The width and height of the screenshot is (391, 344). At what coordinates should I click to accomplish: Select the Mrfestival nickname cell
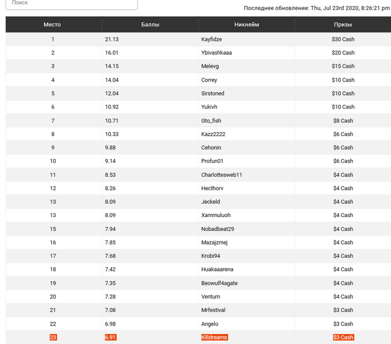click(213, 310)
